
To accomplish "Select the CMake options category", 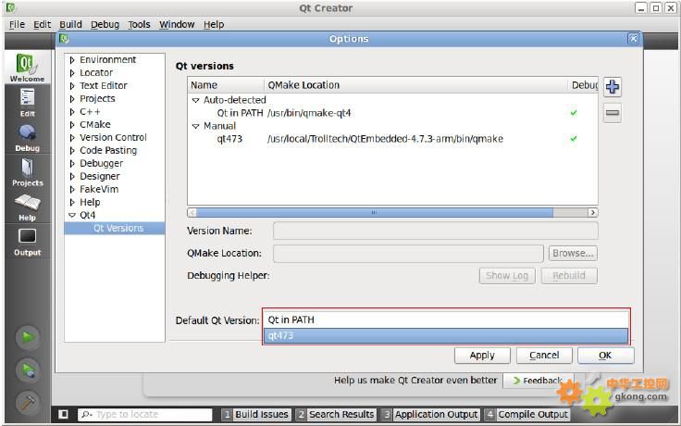I will [95, 125].
